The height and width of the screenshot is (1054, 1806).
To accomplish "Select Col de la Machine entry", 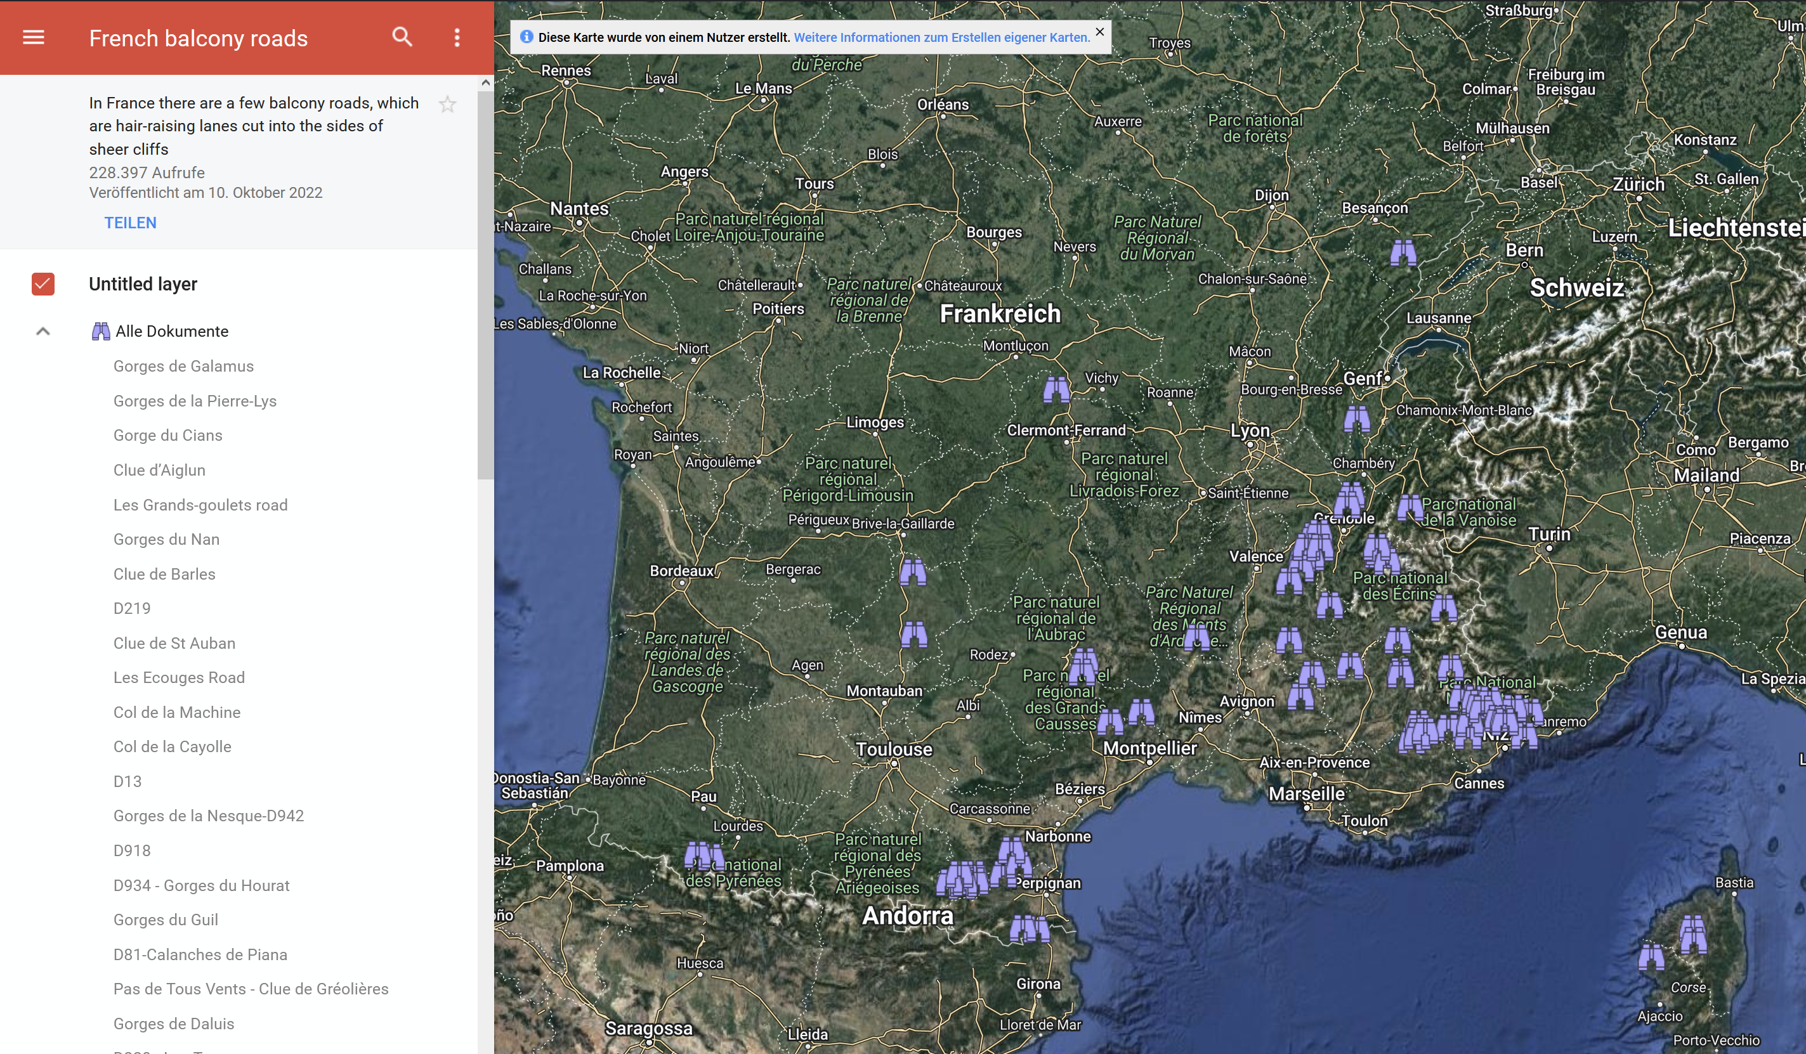I will pos(177,712).
